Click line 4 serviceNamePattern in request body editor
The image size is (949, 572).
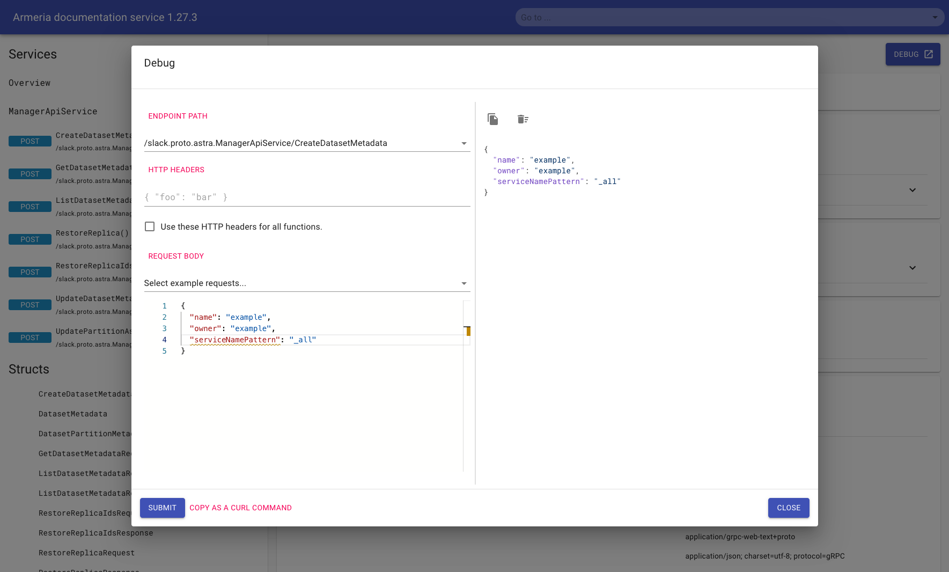tap(234, 340)
